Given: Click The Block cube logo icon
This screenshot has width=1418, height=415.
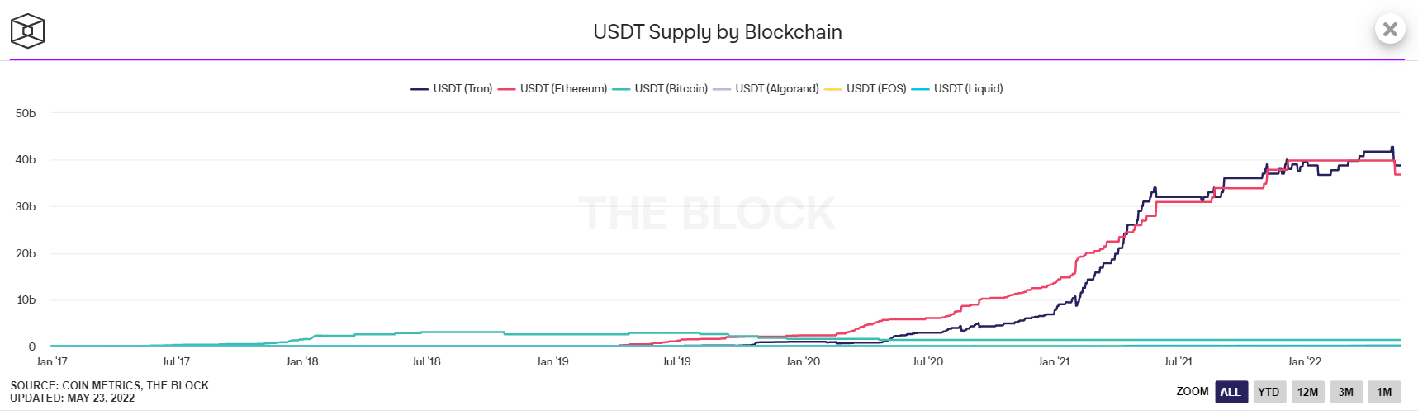Looking at the screenshot, I should click(x=27, y=31).
